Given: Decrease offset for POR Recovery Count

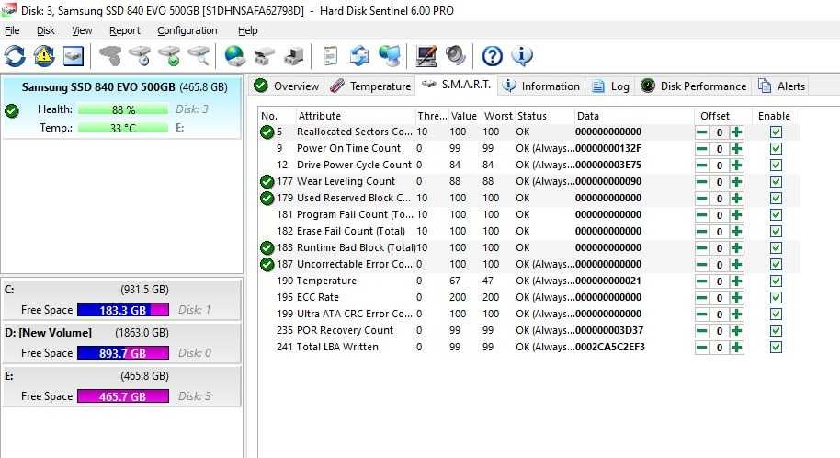Looking at the screenshot, I should click(701, 331).
